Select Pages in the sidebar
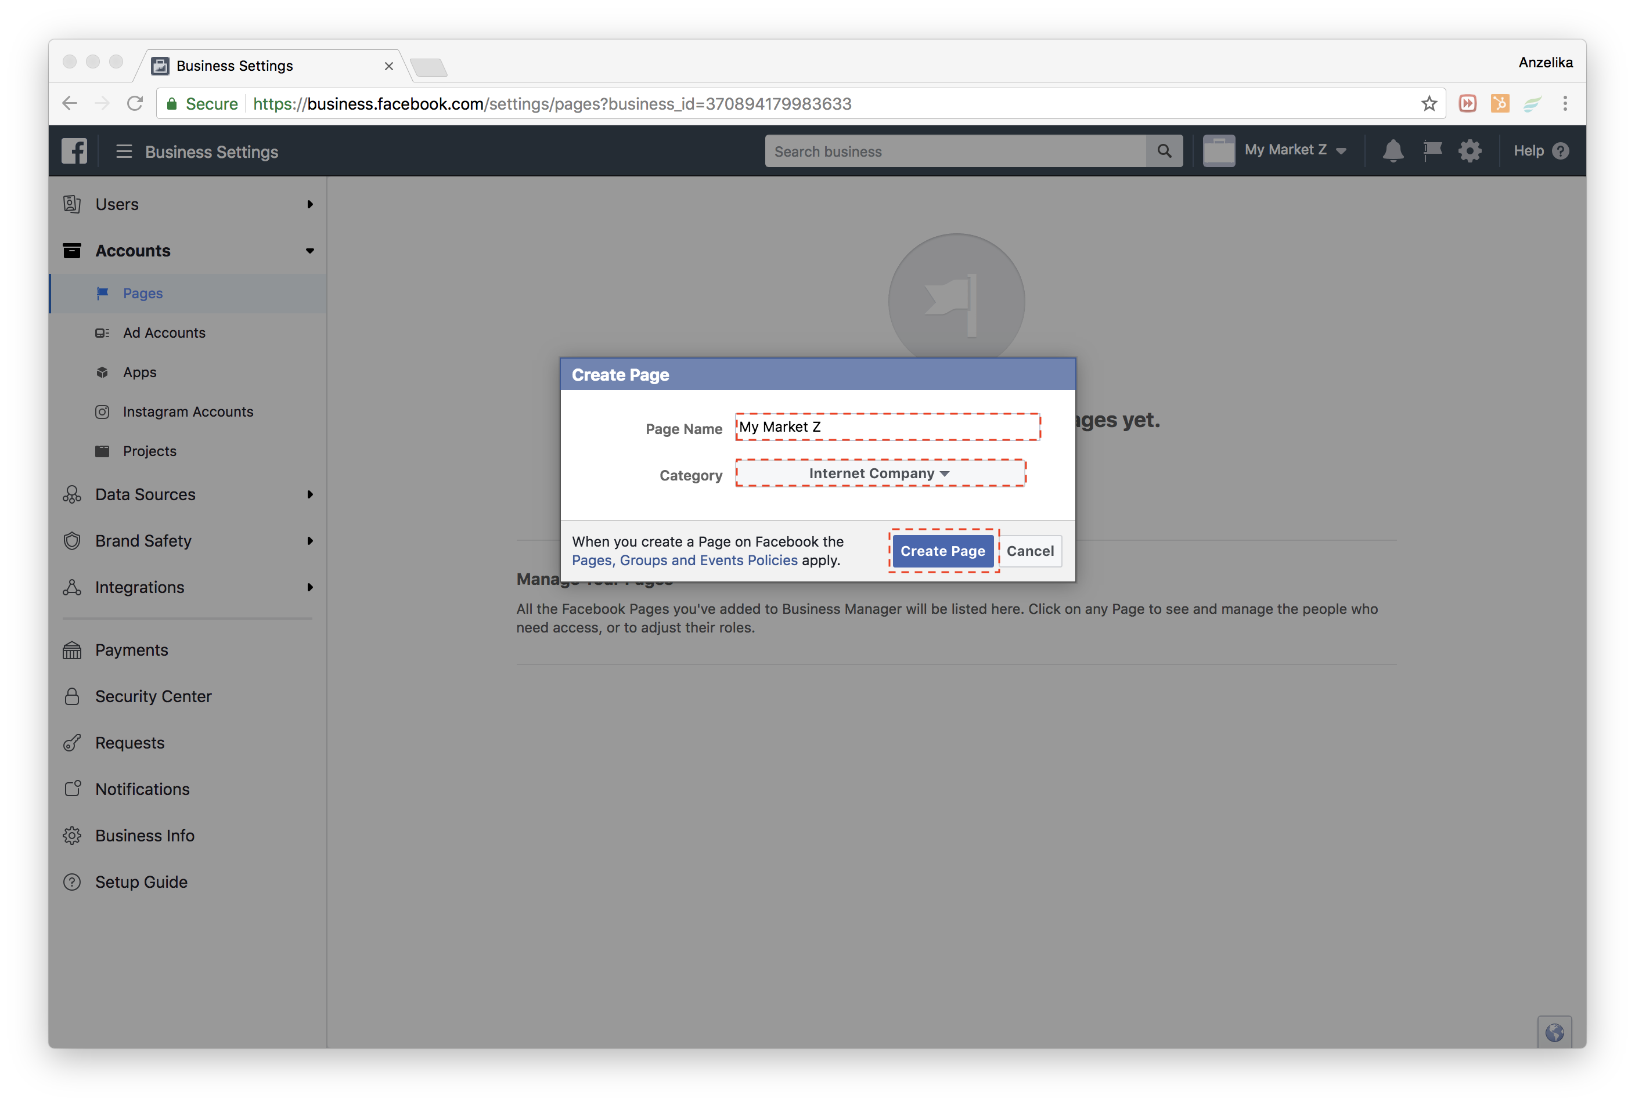This screenshot has width=1635, height=1106. coord(188,293)
